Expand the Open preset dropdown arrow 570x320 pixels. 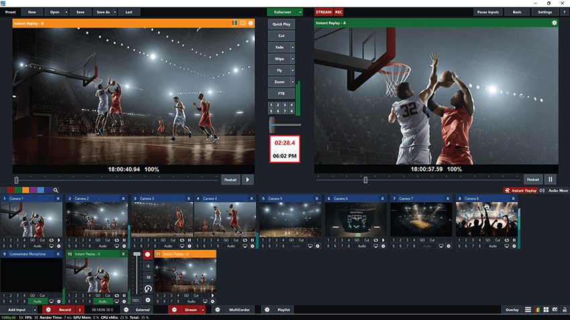pyautogui.click(x=65, y=12)
